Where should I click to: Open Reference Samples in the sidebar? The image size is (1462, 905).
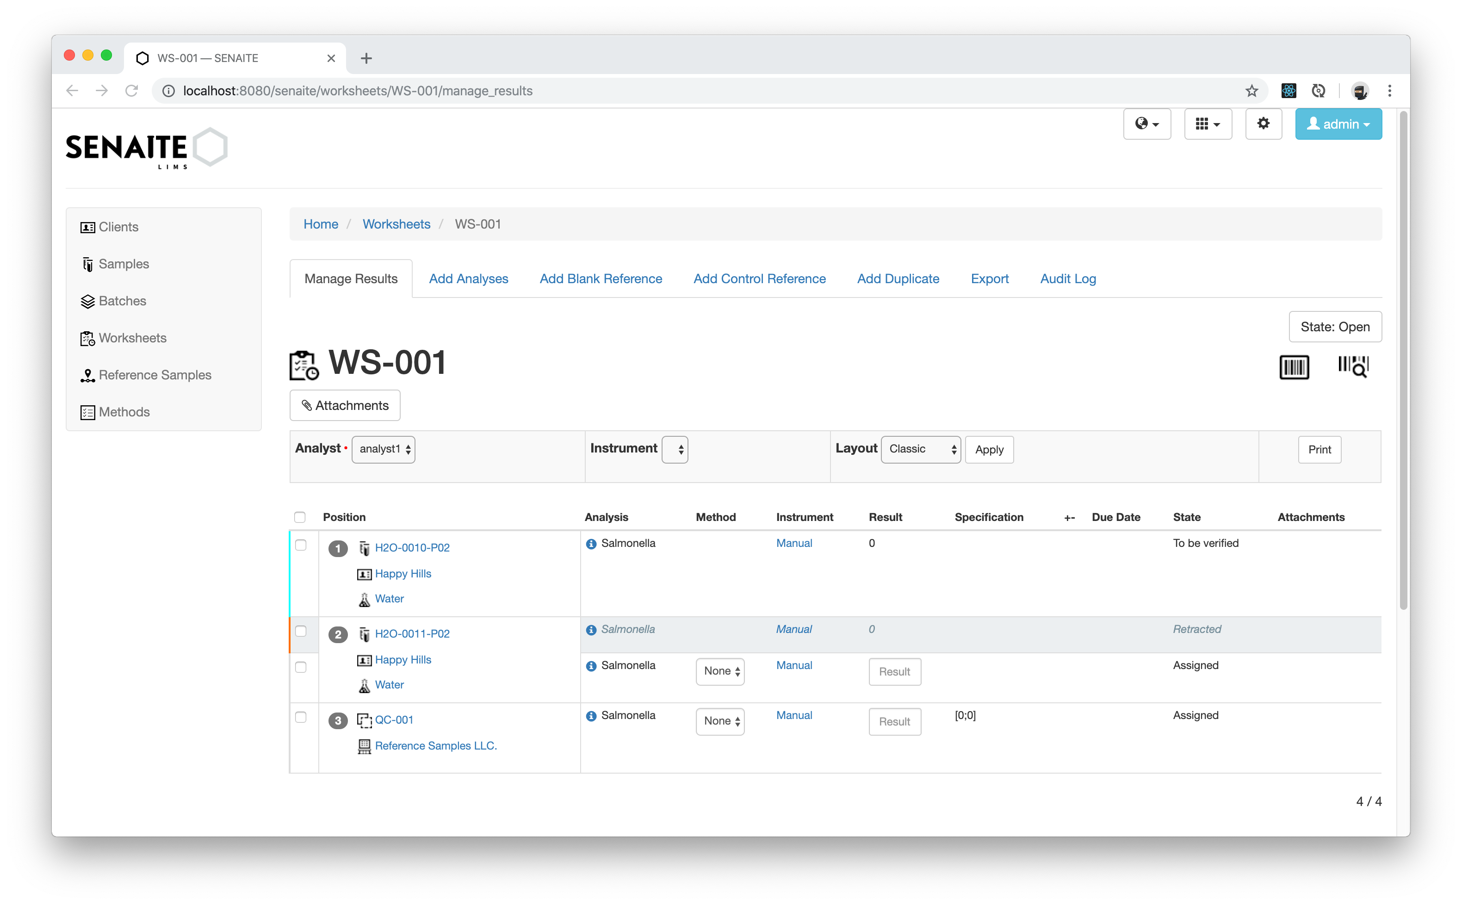click(x=155, y=375)
